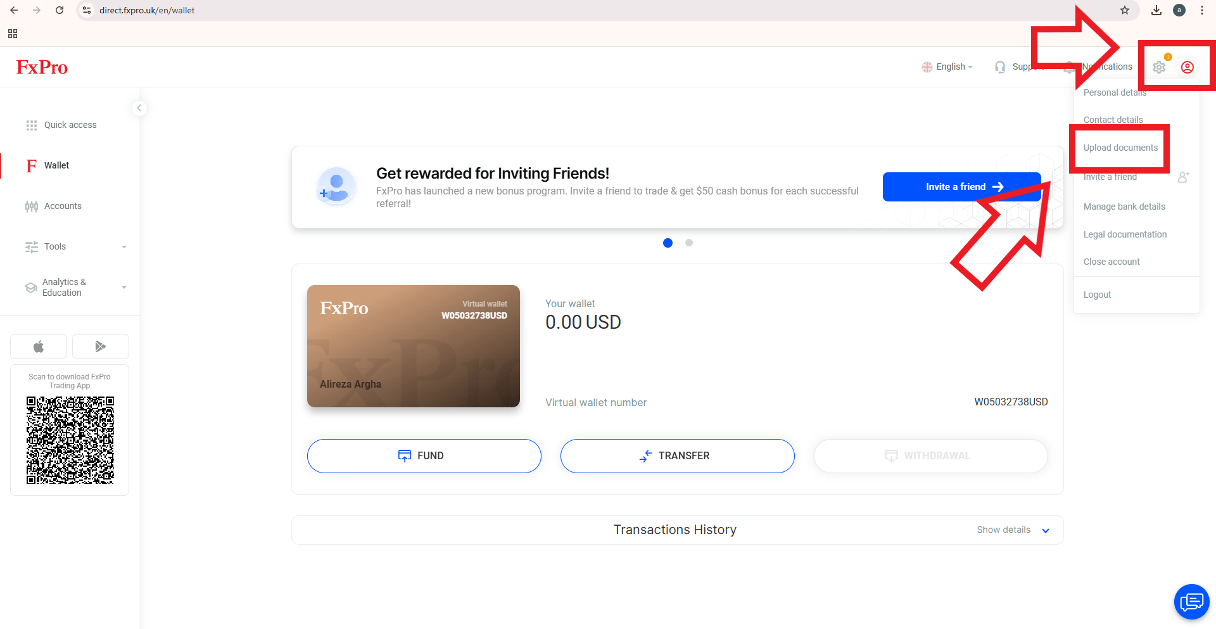The image size is (1216, 629).
Task: Click the address bar URL
Action: click(147, 10)
